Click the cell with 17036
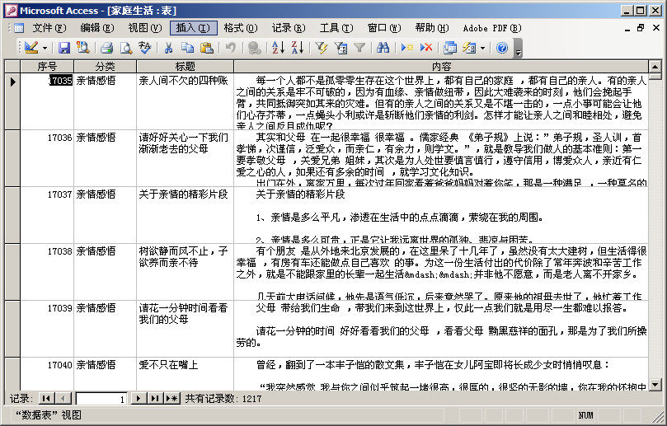667x426 pixels. pos(47,158)
